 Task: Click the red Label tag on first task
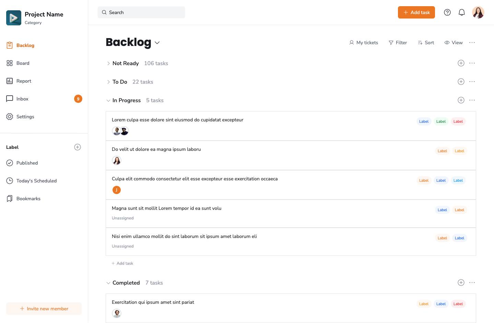458,121
